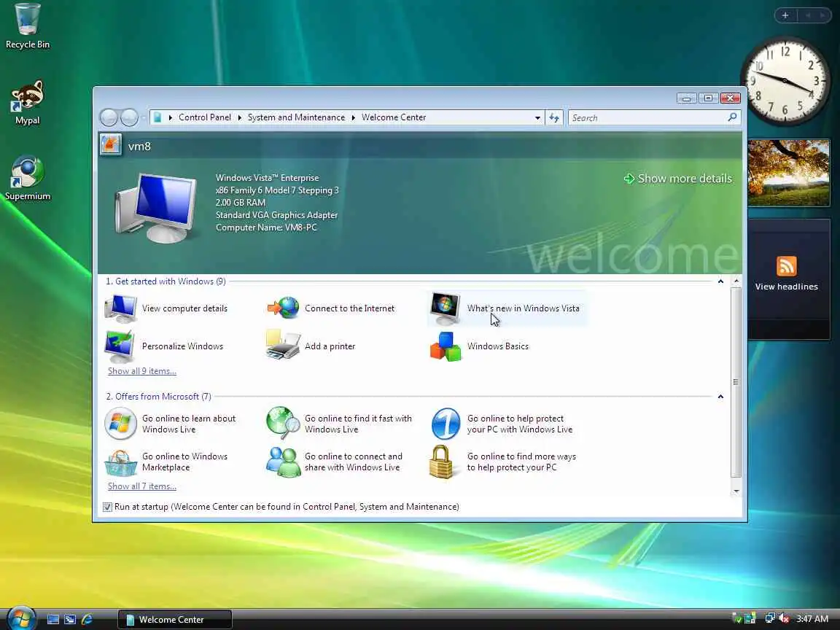
Task: Click help protect PC with Windows Live icon
Action: click(446, 424)
